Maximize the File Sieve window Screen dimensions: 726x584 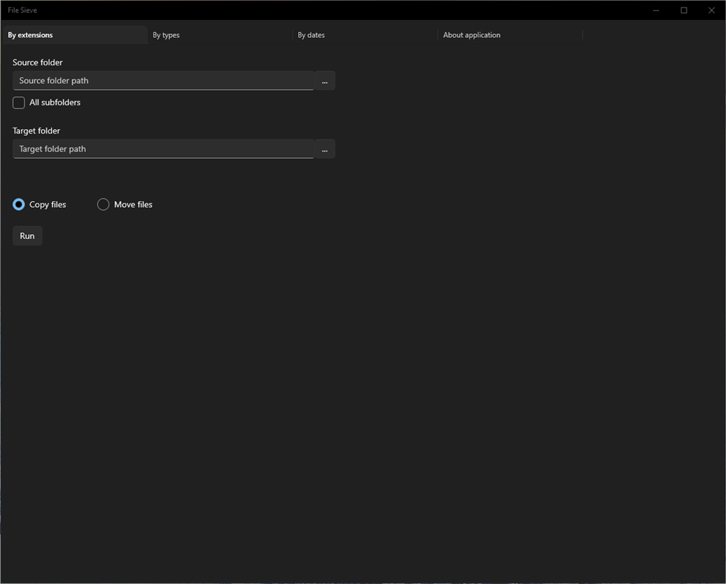(x=683, y=10)
